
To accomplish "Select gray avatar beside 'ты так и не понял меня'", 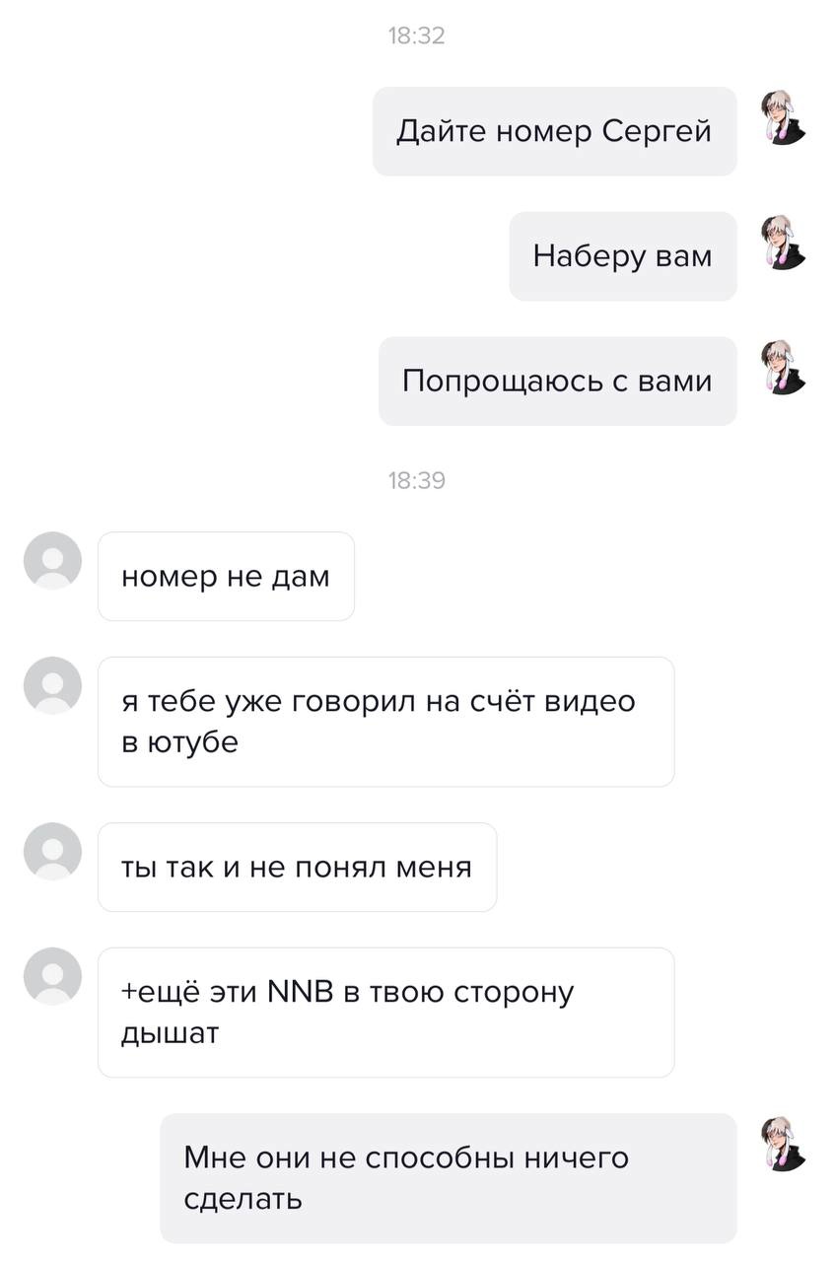I will tap(52, 851).
